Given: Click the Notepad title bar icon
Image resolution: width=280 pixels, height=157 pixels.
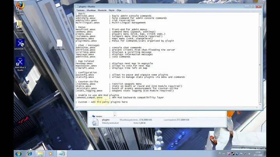Looking at the screenshot, I should (x=77, y=7).
